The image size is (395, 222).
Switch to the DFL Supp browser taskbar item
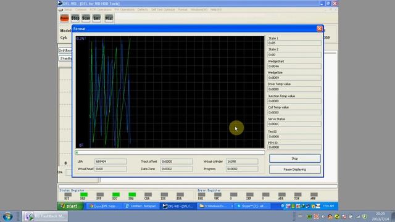click(x=104, y=206)
